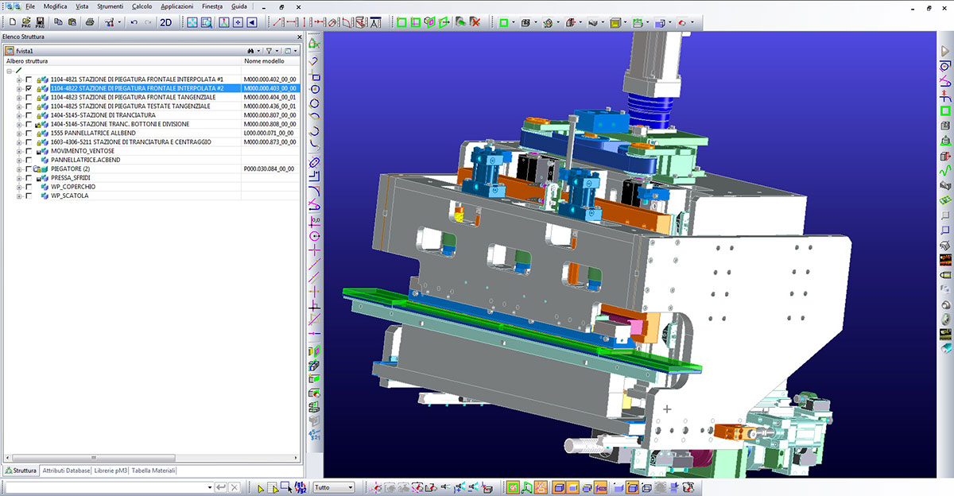Expand the PIEGATORE (2) tree node
This screenshot has height=496, width=954.
pyautogui.click(x=19, y=169)
